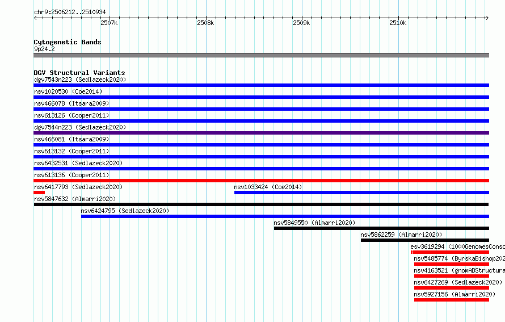Open variant nsv613132 (Cooper2011) label
505x322 pixels.
71,151
